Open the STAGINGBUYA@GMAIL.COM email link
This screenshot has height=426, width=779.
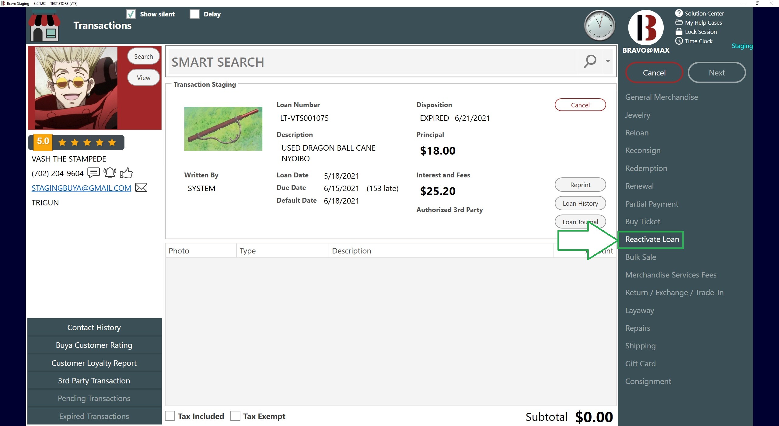[x=81, y=188]
